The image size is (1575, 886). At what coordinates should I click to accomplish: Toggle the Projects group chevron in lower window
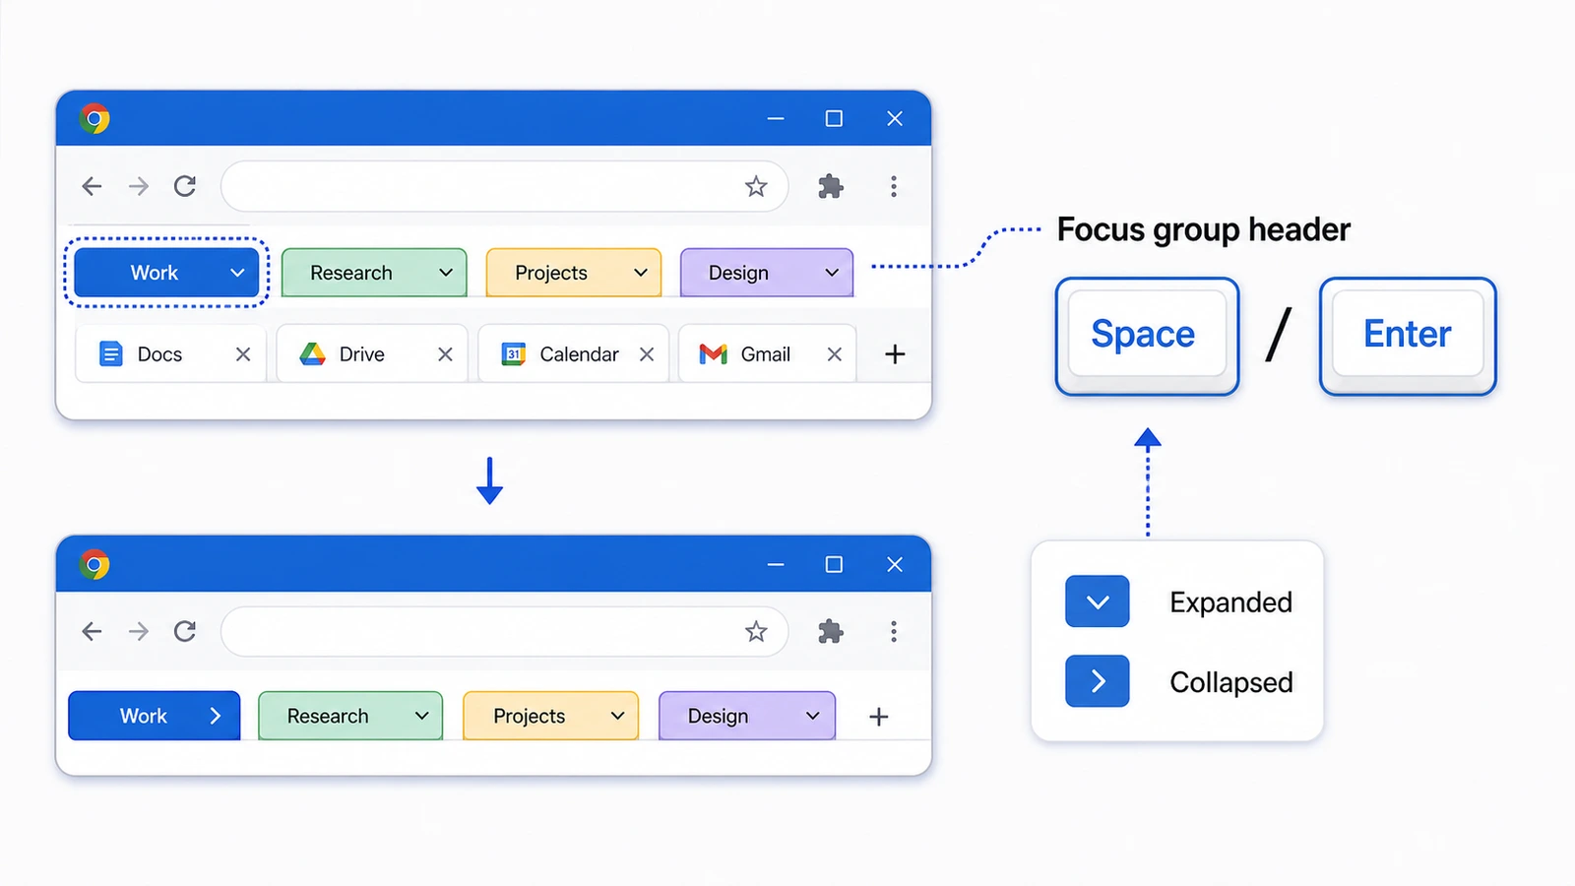(x=618, y=716)
